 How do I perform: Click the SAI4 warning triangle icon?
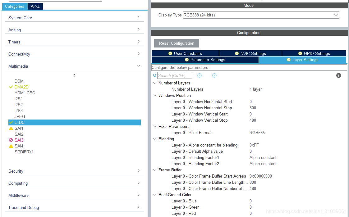point(11,146)
